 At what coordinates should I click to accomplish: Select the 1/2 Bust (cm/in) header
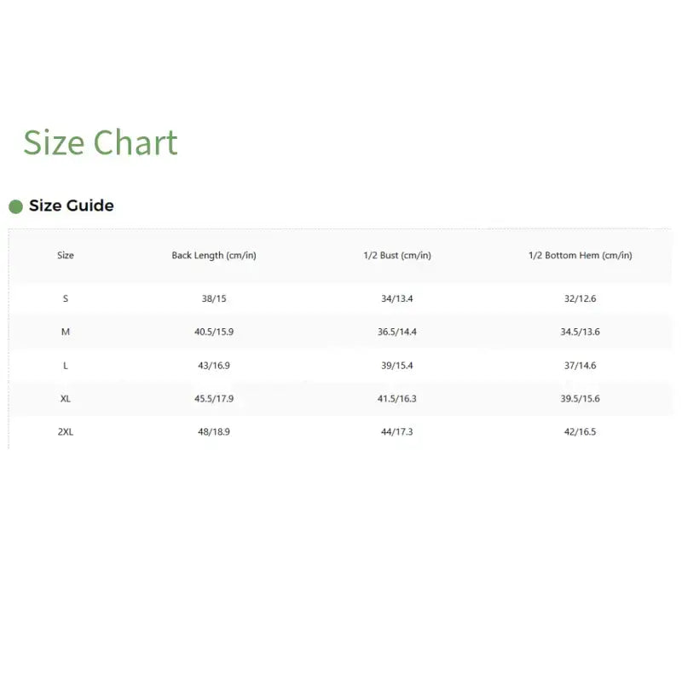[397, 256]
